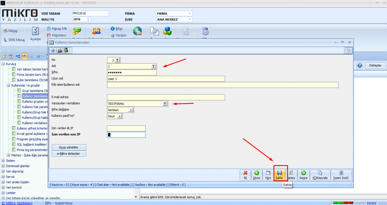Image resolution: width=387 pixels, height=205 pixels.
Task: Select Grup tanımlama in the tree
Action: (x=35, y=91)
